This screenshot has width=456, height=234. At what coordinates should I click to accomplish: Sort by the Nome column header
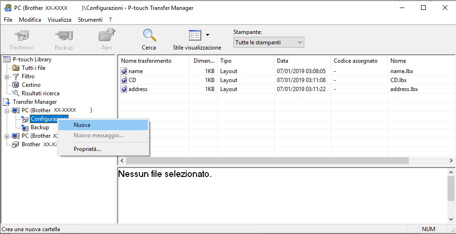pyautogui.click(x=421, y=61)
